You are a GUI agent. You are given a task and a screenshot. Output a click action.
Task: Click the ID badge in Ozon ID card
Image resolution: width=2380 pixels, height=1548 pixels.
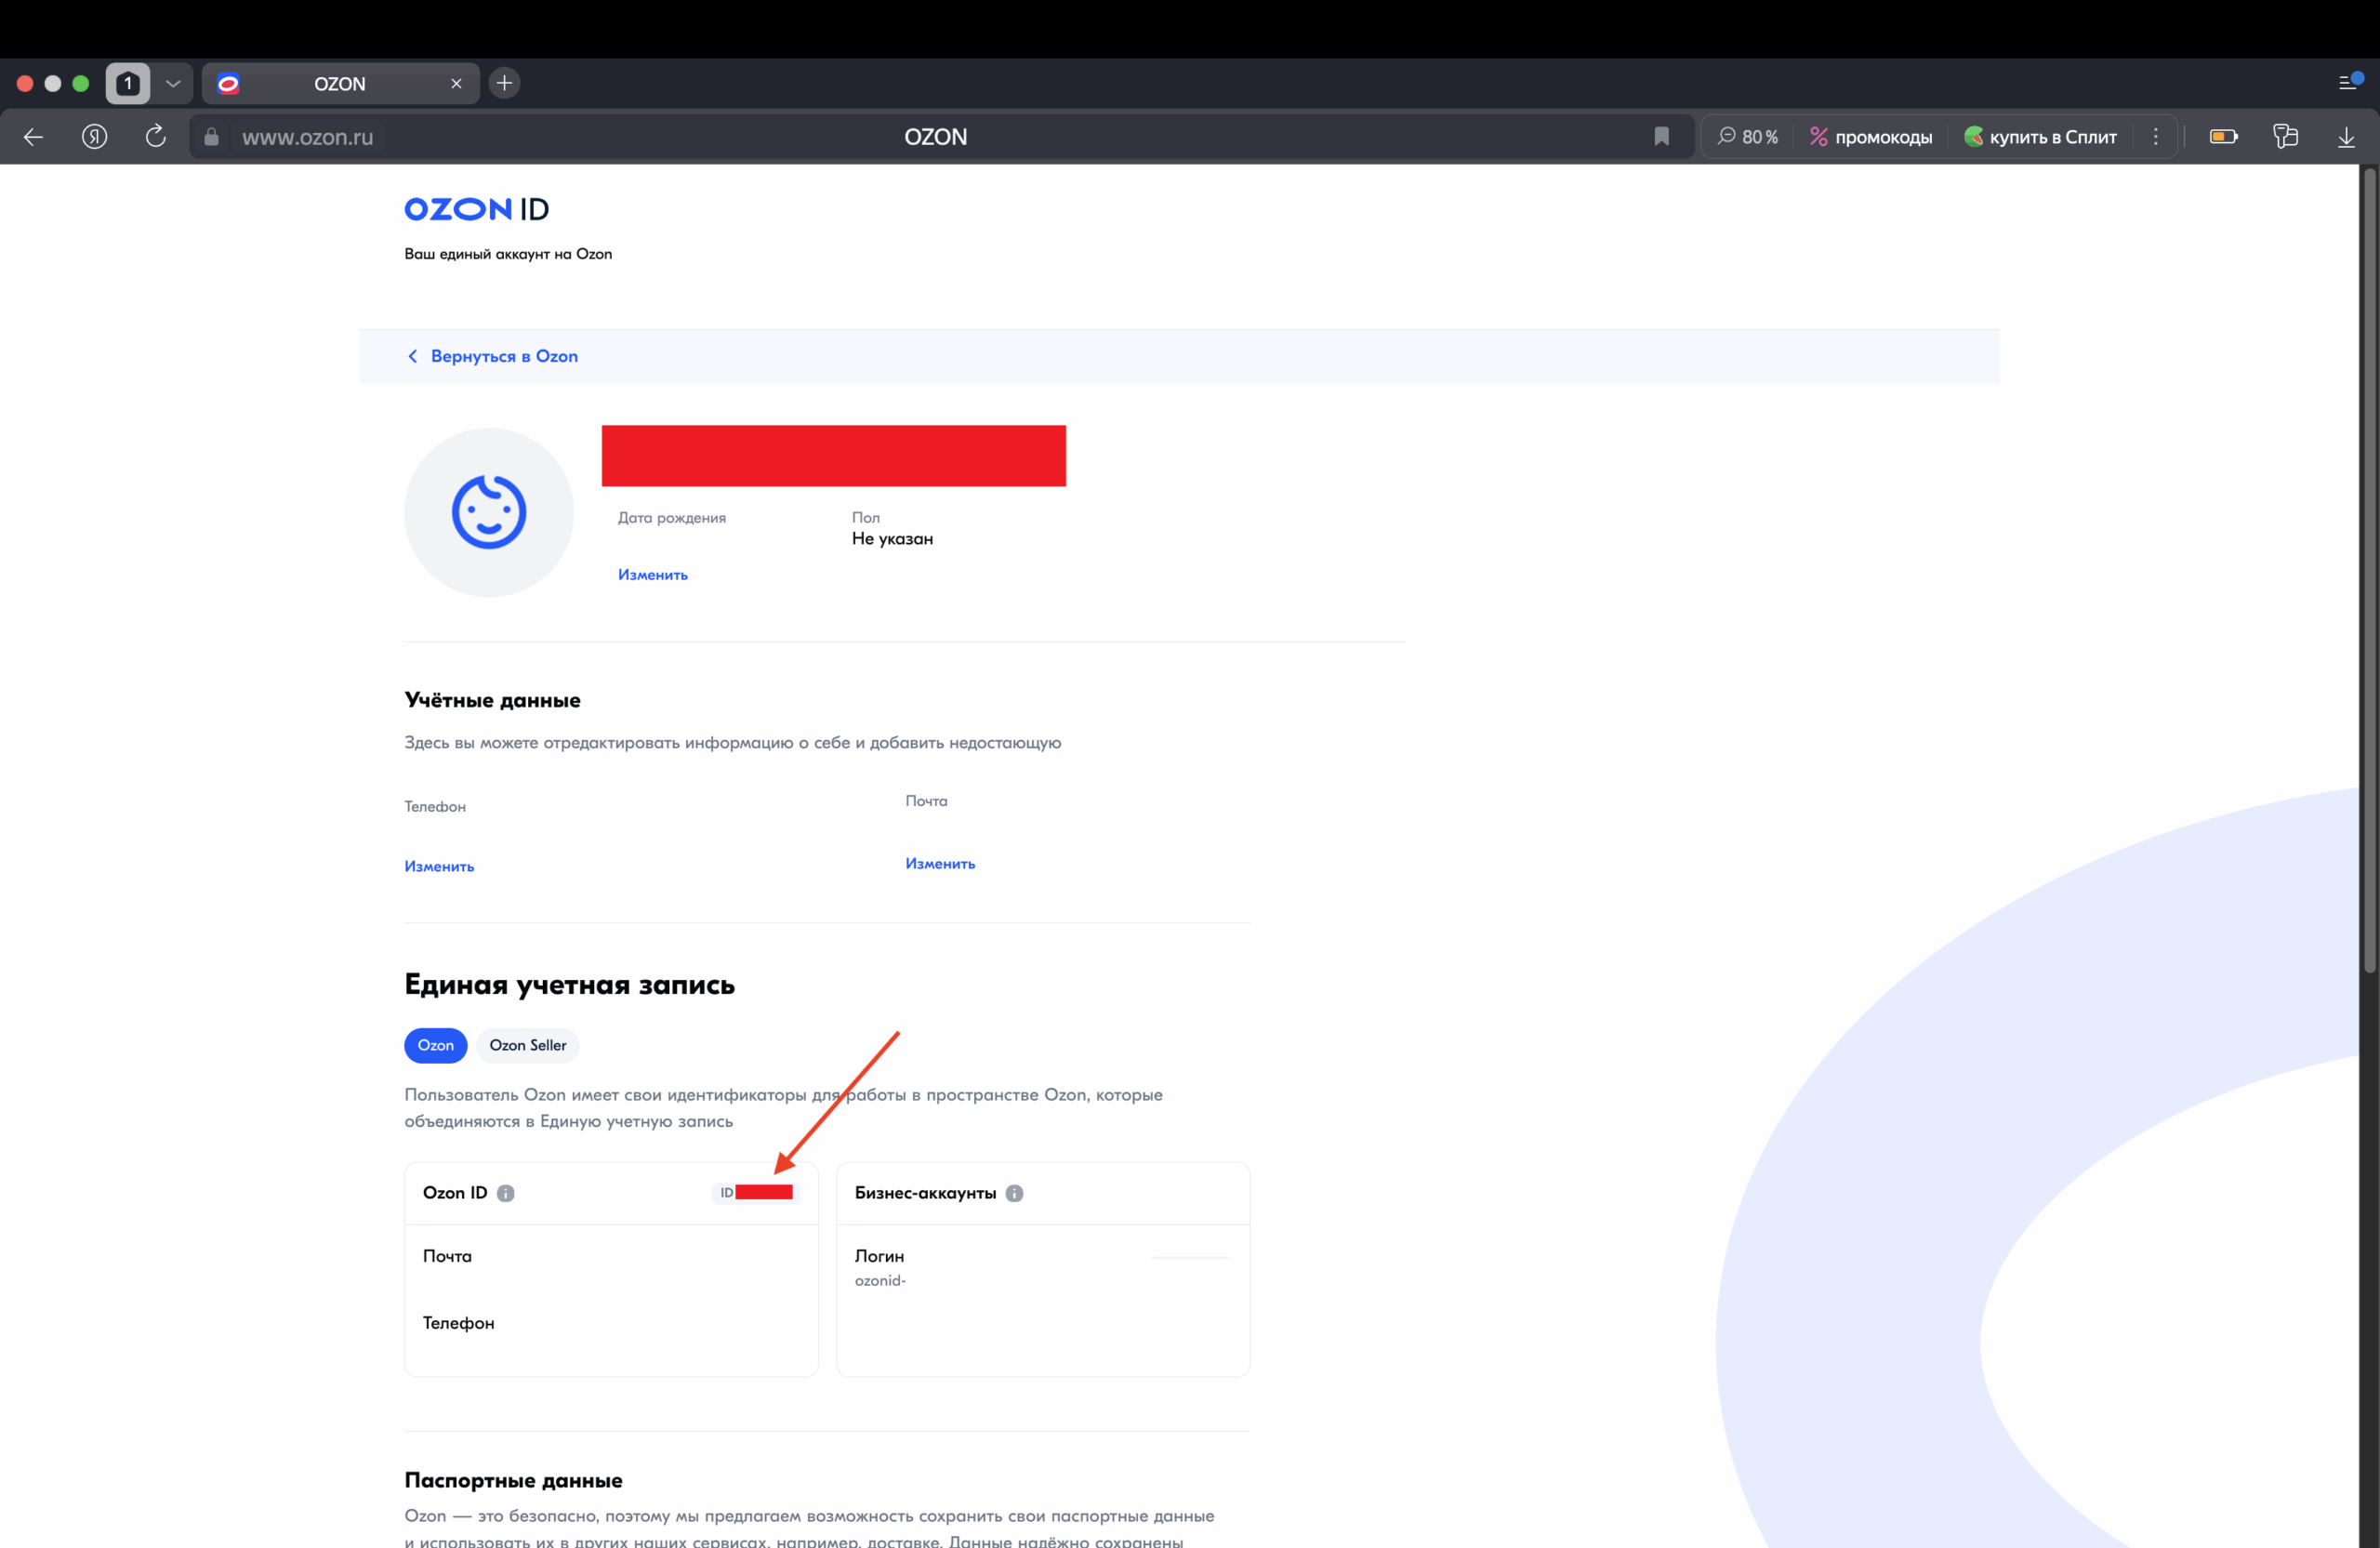pyautogui.click(x=756, y=1193)
